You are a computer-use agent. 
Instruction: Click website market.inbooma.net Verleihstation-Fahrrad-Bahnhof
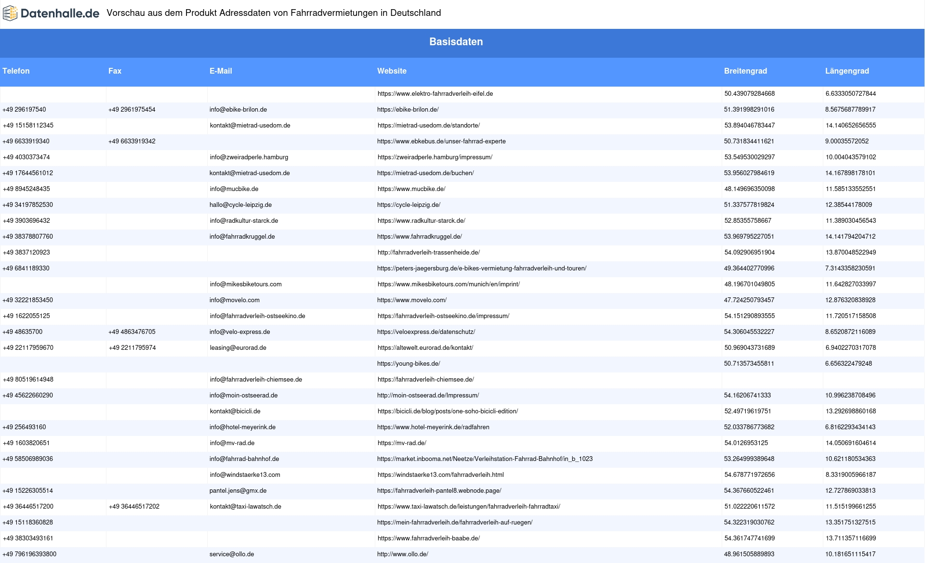pos(485,459)
